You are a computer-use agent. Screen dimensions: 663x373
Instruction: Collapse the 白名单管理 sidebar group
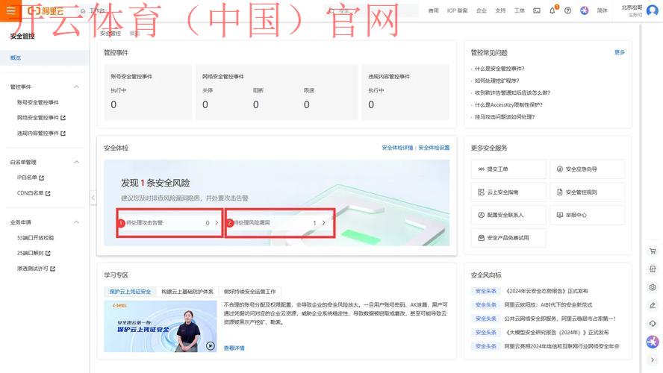tap(77, 162)
